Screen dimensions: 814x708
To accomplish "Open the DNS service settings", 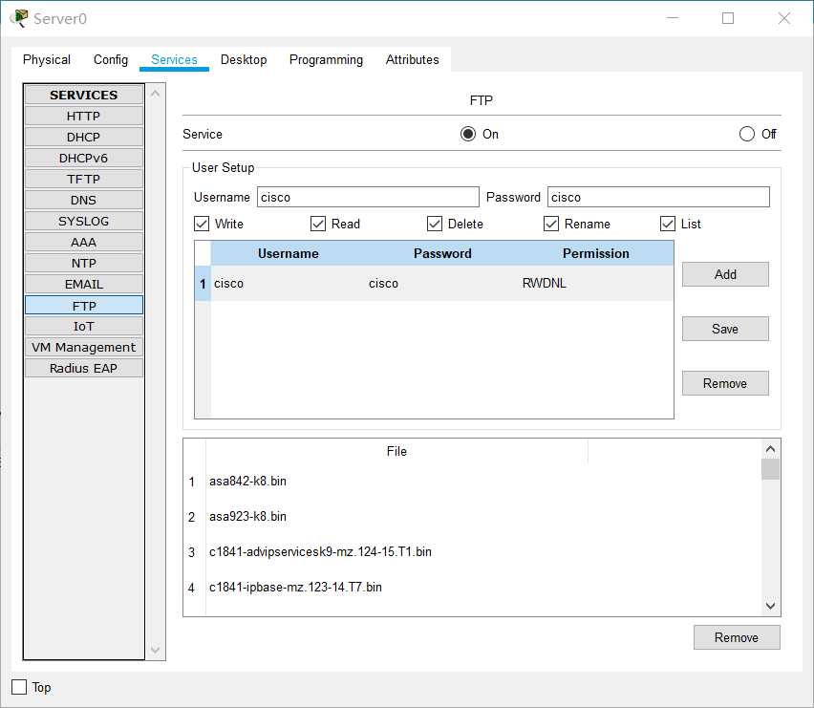I will pos(83,200).
